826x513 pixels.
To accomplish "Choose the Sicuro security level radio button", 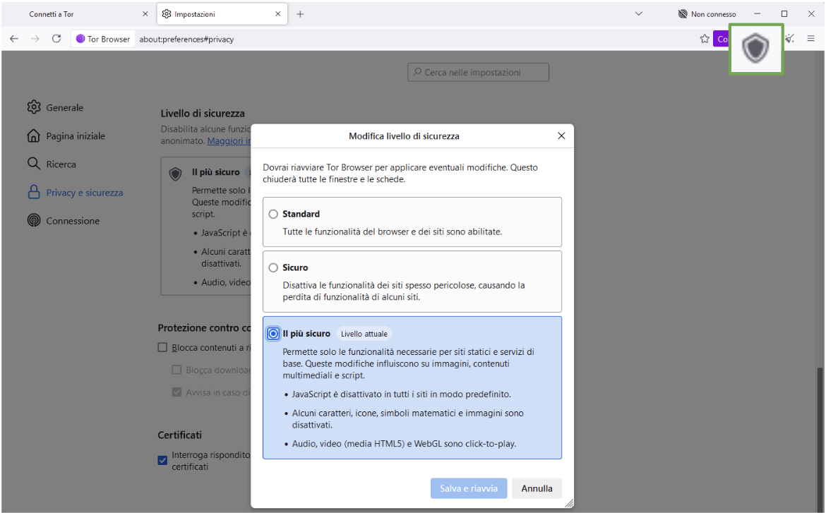I will 273,267.
